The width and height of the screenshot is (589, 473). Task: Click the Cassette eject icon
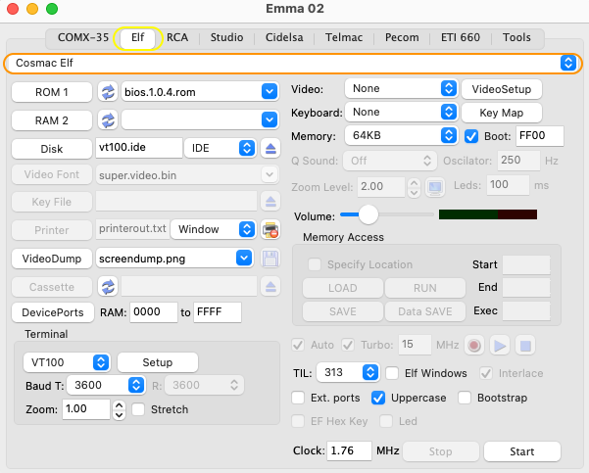click(x=270, y=287)
